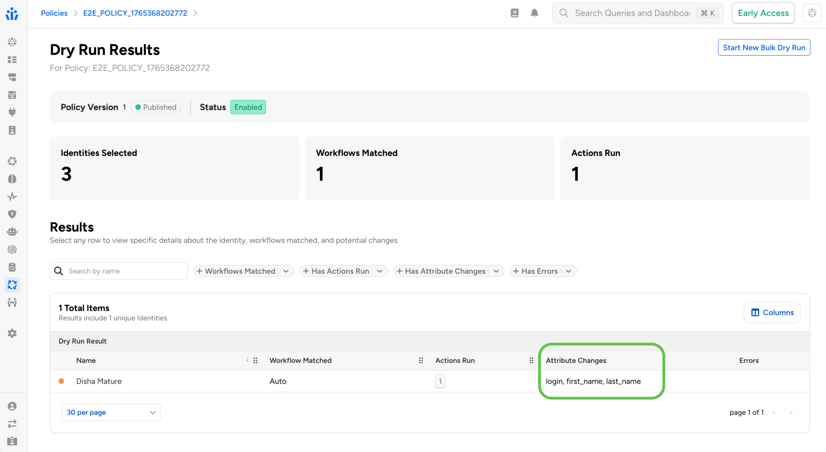Open E2E_POLICY_1765368202772 breadcrumb link
826x452 pixels.
[x=135, y=13]
